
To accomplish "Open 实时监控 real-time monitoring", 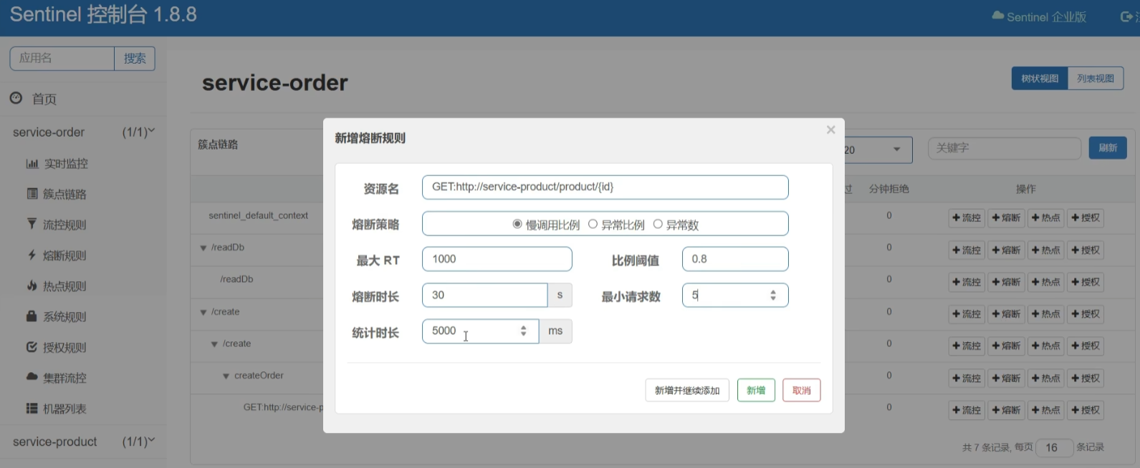I will (57, 163).
